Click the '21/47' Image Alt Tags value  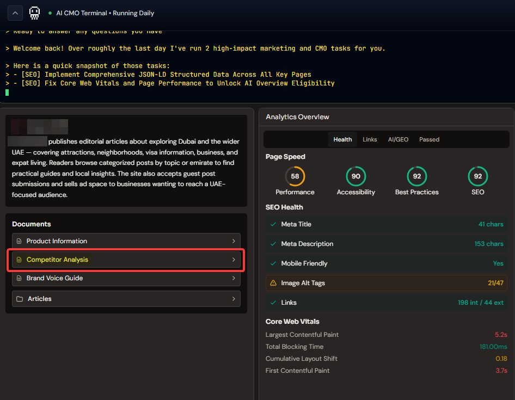click(x=495, y=283)
